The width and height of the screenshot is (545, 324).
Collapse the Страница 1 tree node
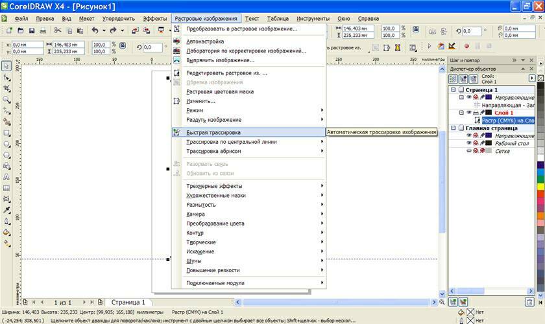point(453,89)
